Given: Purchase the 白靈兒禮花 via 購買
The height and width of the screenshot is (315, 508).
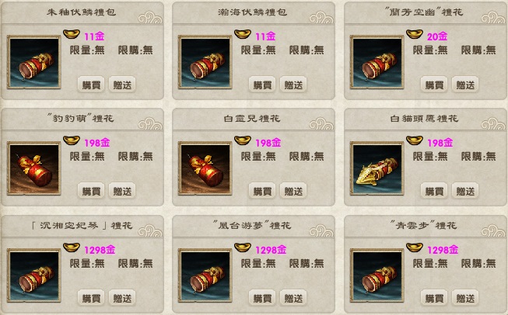Looking at the screenshot, I should click(x=262, y=191).
